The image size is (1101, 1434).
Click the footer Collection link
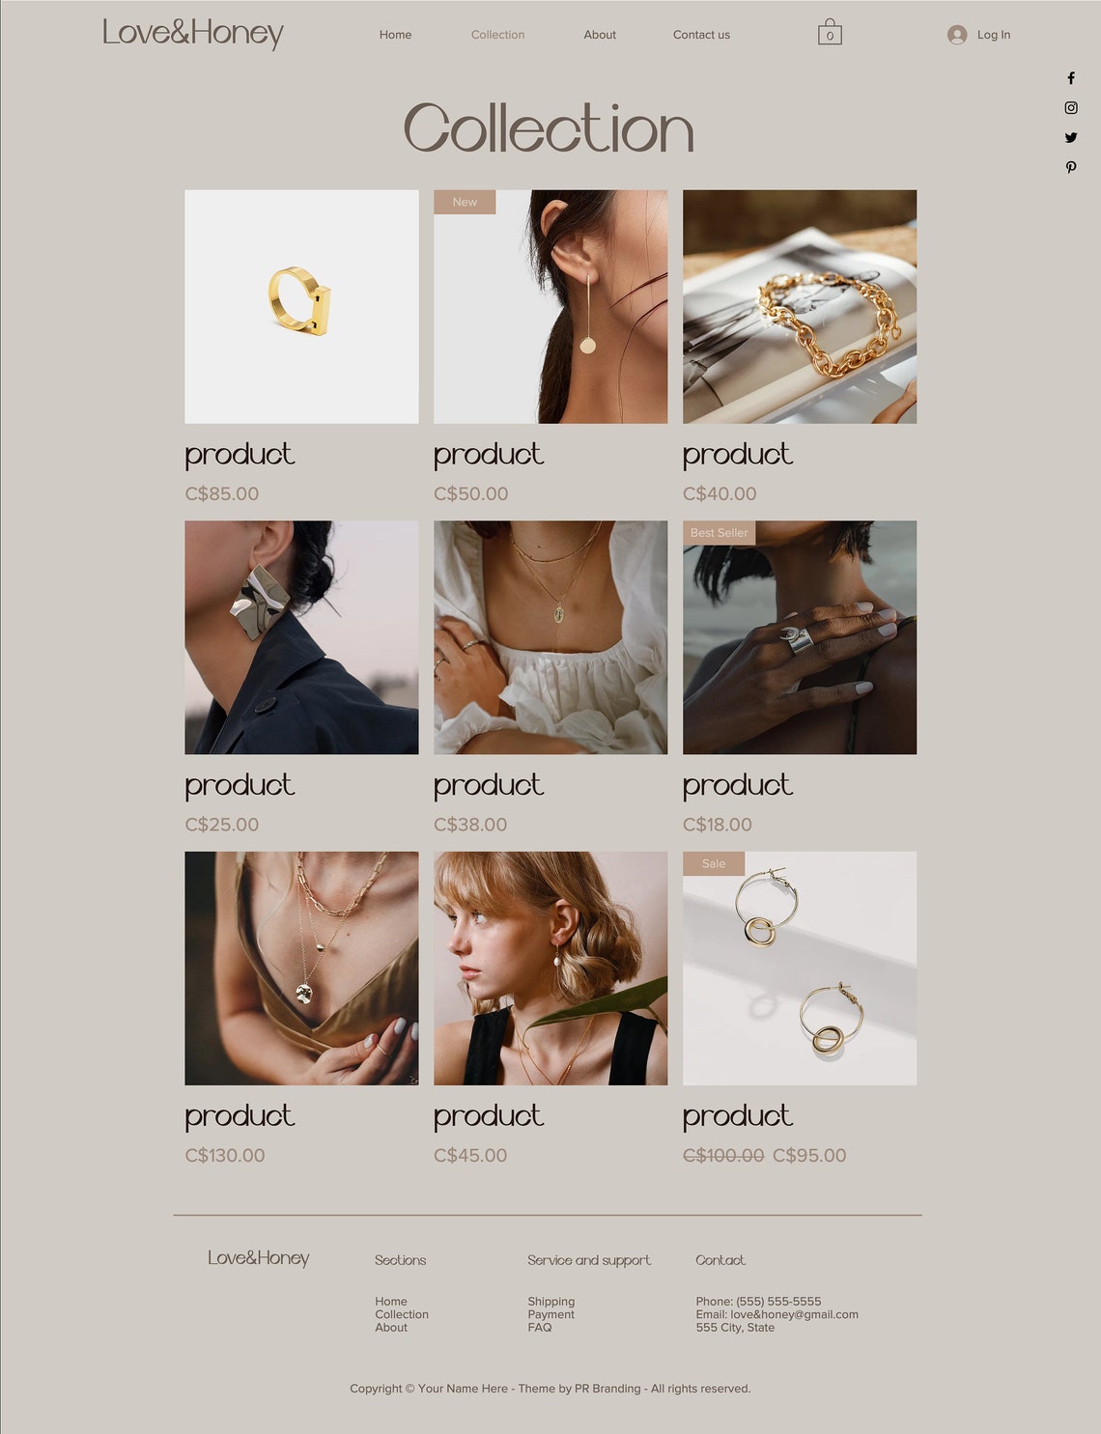click(402, 1314)
